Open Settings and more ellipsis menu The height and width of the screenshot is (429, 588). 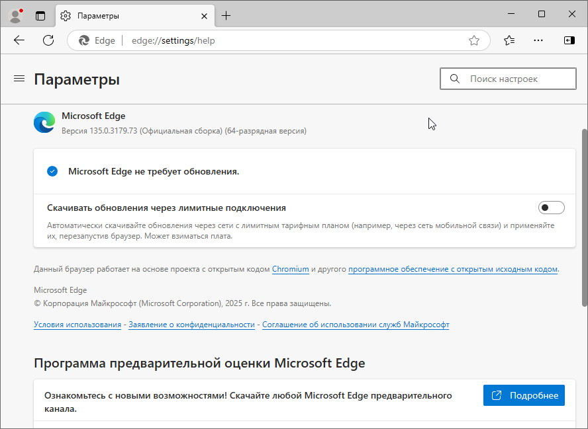539,40
